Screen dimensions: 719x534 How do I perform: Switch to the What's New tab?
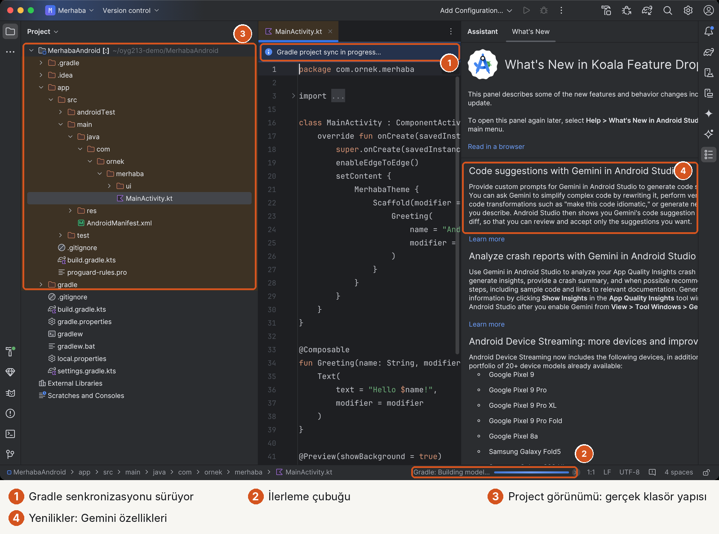(531, 31)
